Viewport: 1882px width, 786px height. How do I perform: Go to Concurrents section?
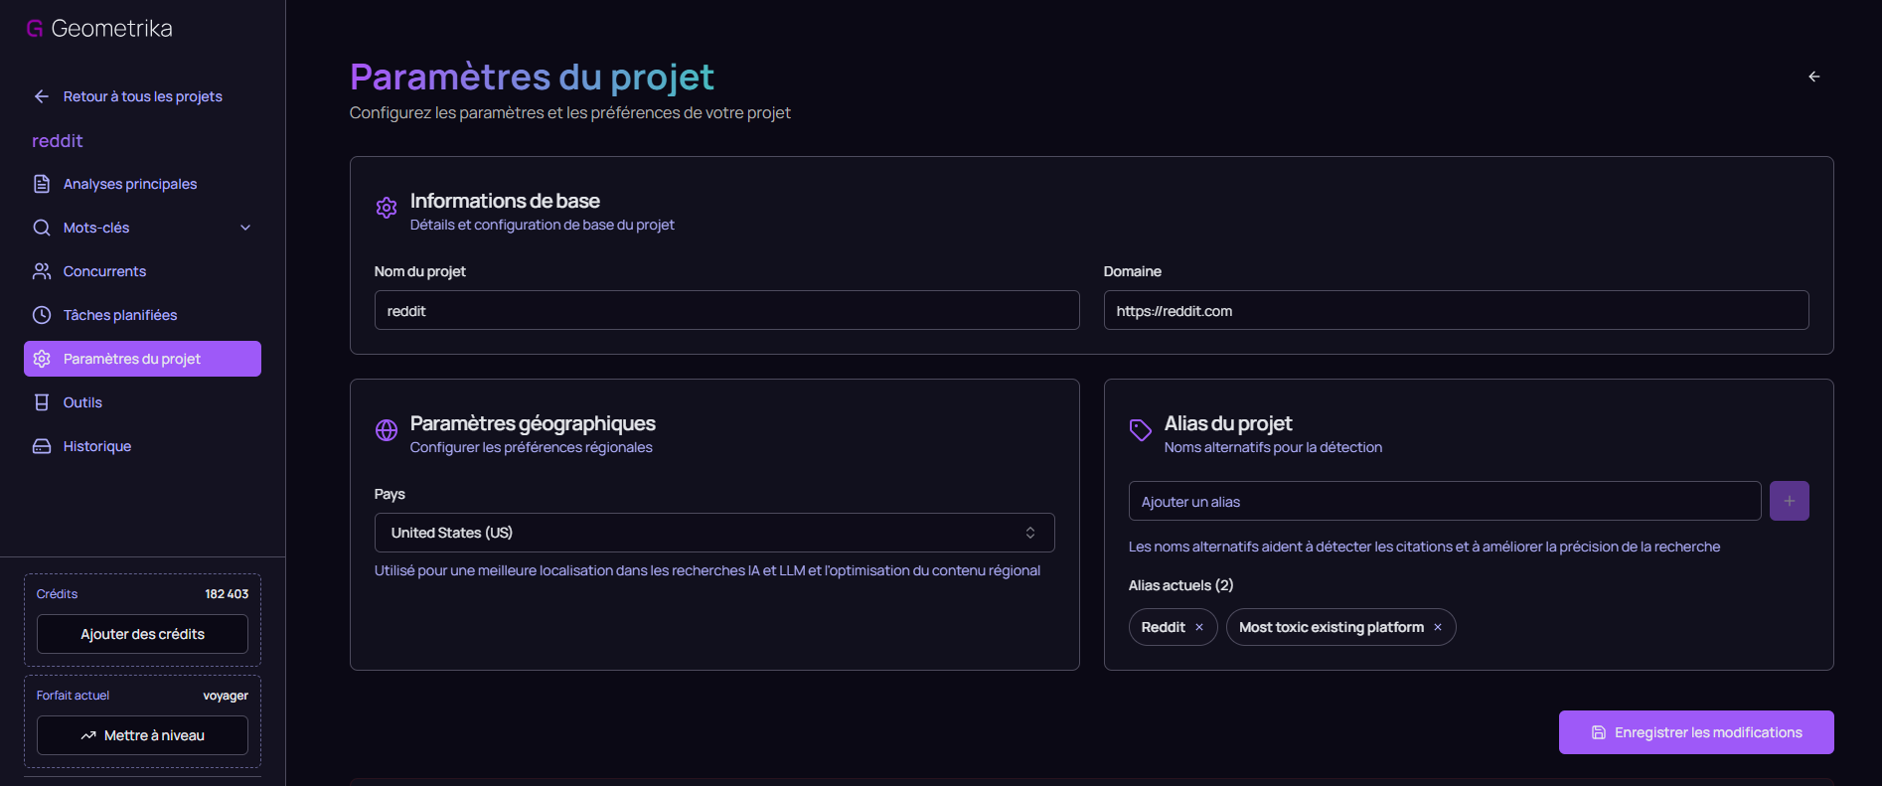[x=104, y=271]
